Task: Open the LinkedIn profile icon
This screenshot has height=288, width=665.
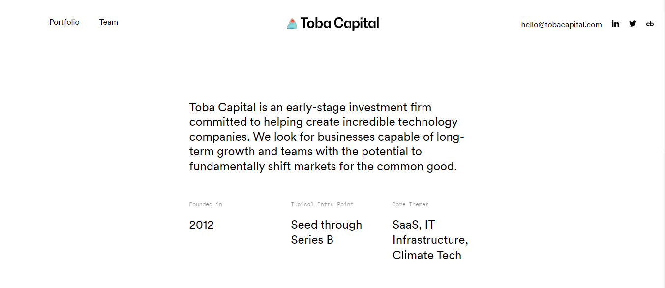Action: point(615,23)
